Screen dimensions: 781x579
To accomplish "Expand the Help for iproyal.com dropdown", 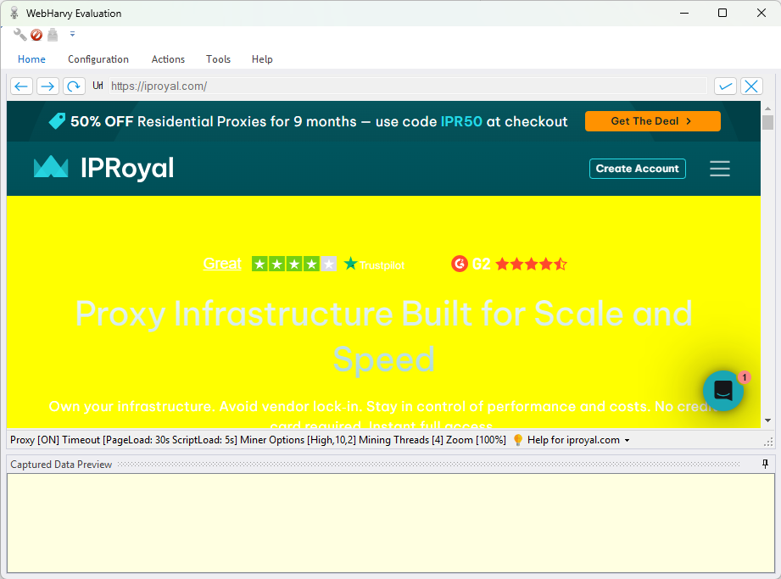I will [628, 440].
